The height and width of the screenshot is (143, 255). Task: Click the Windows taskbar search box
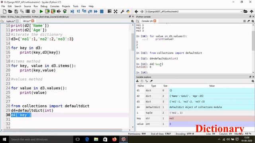(x=41, y=139)
